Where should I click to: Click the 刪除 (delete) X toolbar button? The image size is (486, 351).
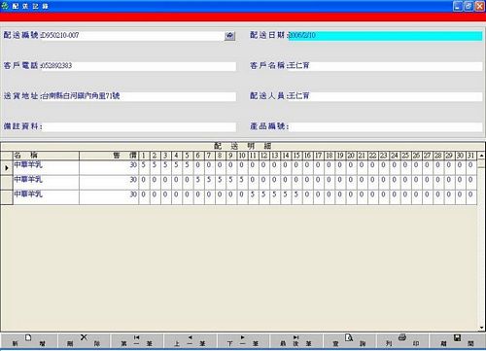click(84, 340)
